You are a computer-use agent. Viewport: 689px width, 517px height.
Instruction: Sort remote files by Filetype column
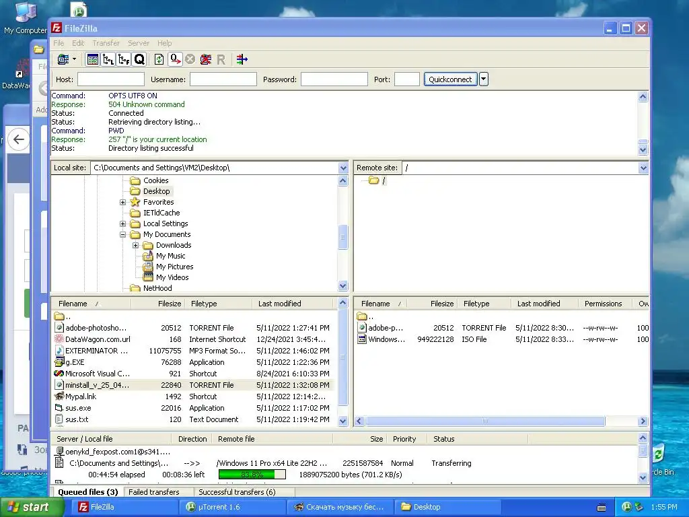(x=484, y=304)
